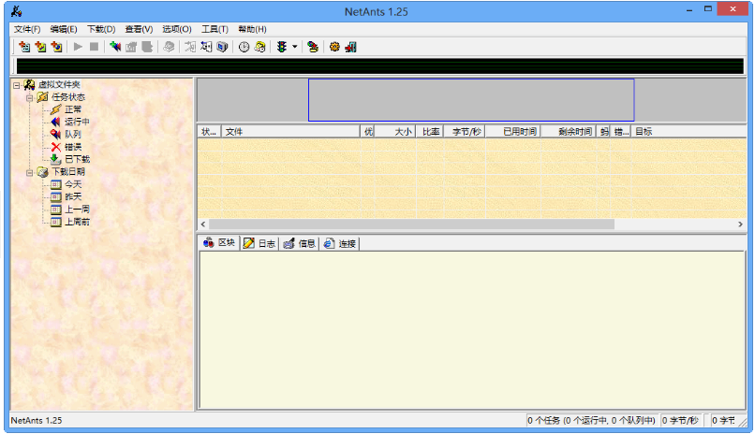Collapse the 任务状态 tree branch

pyautogui.click(x=29, y=96)
